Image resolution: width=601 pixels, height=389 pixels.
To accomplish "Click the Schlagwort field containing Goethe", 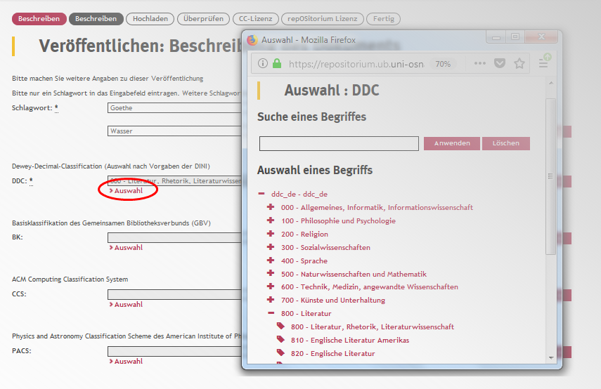I will click(x=175, y=108).
